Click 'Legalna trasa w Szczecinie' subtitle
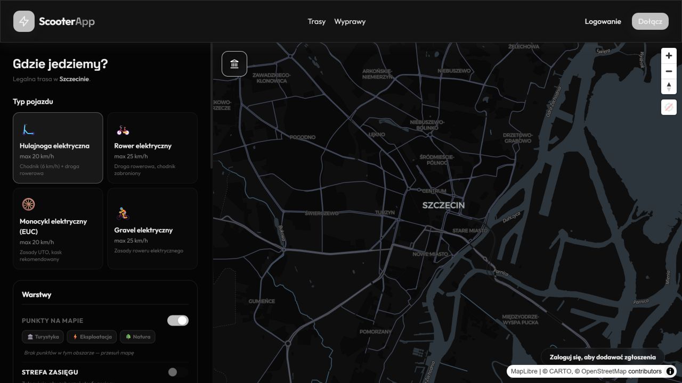Screen dimensions: 682x383 [52, 79]
